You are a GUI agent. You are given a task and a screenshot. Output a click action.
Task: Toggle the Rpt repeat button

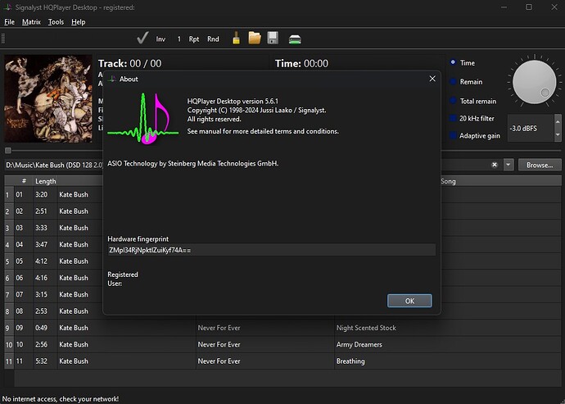click(194, 39)
